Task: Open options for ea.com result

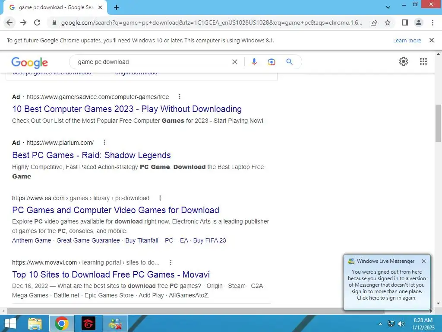Action: pos(160,198)
